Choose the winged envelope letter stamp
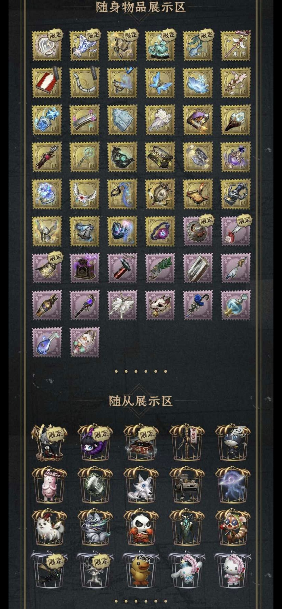The image size is (282, 609). click(85, 194)
